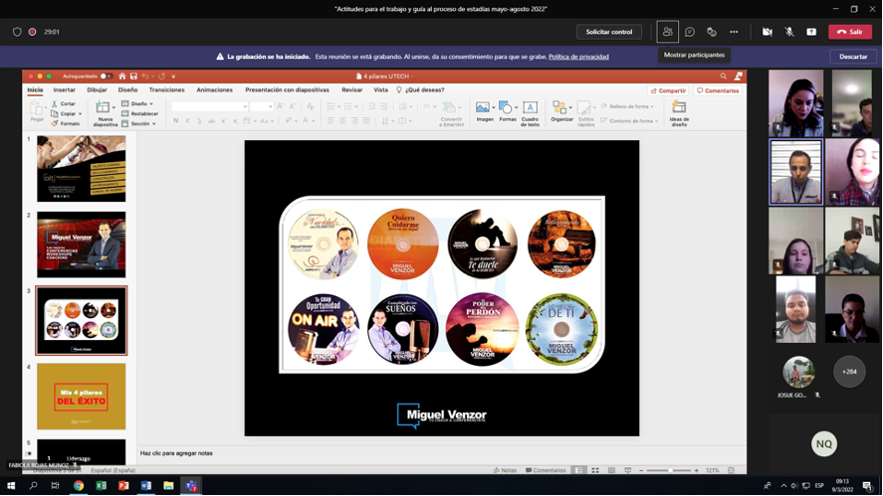Expand the Sección dropdown

(153, 123)
